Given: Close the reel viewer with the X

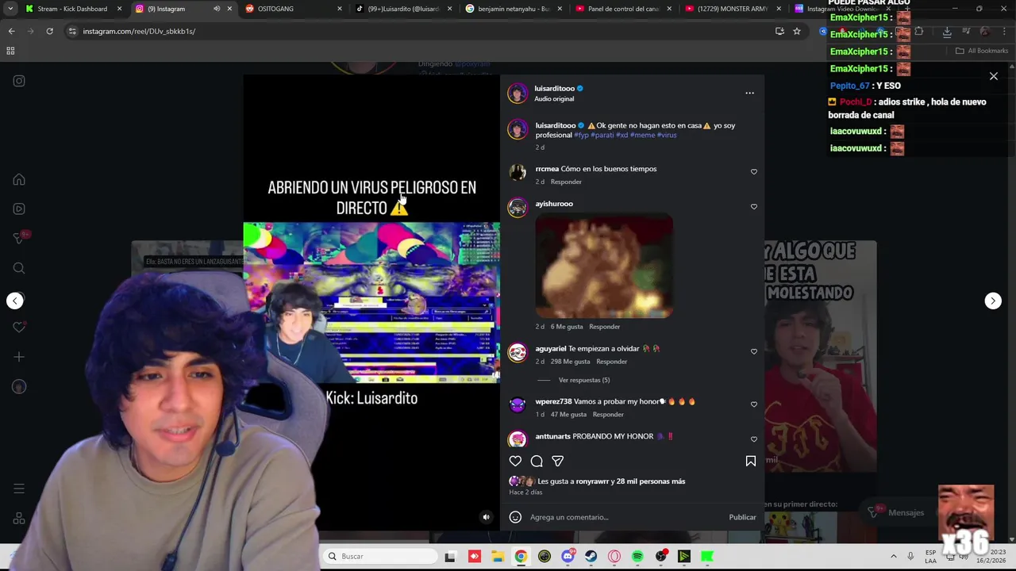Looking at the screenshot, I should pyautogui.click(x=993, y=76).
